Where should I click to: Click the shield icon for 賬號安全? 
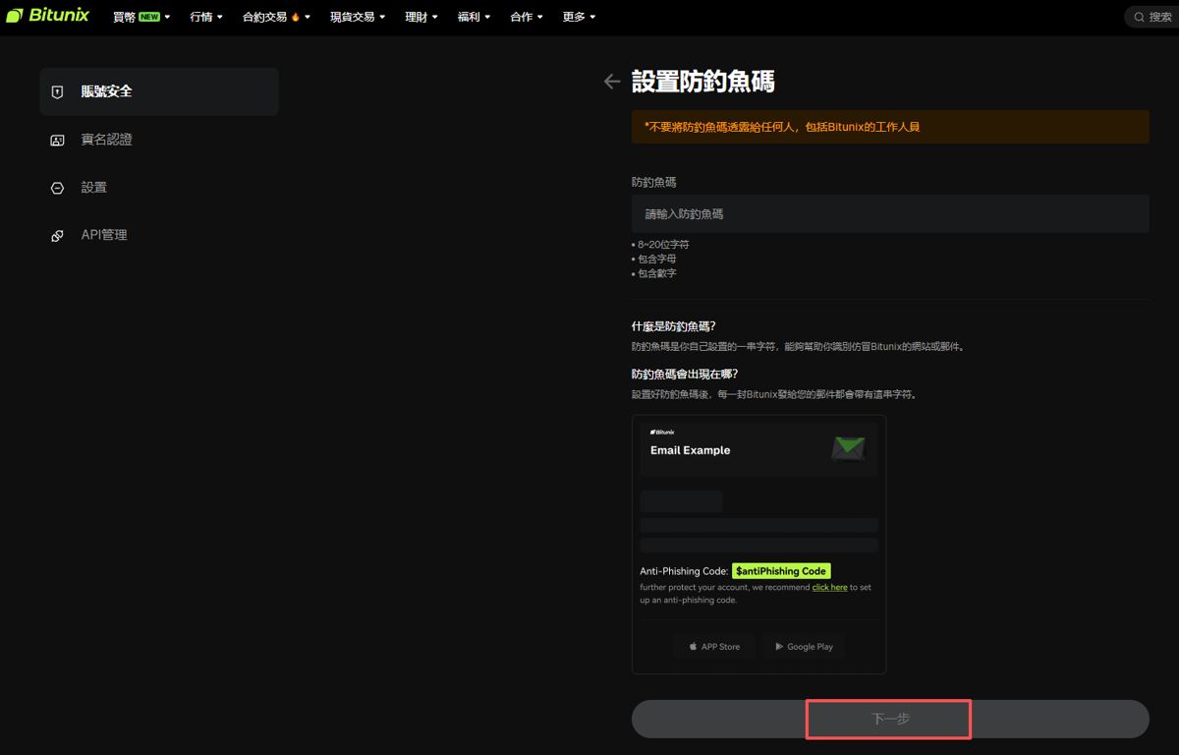click(57, 91)
